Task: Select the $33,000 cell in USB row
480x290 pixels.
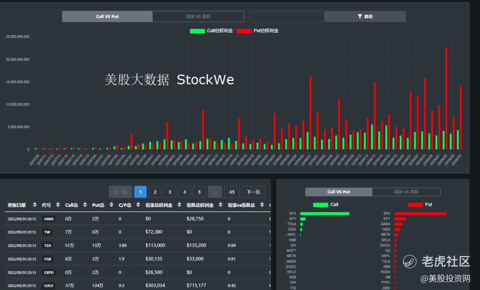Action: tap(195, 259)
